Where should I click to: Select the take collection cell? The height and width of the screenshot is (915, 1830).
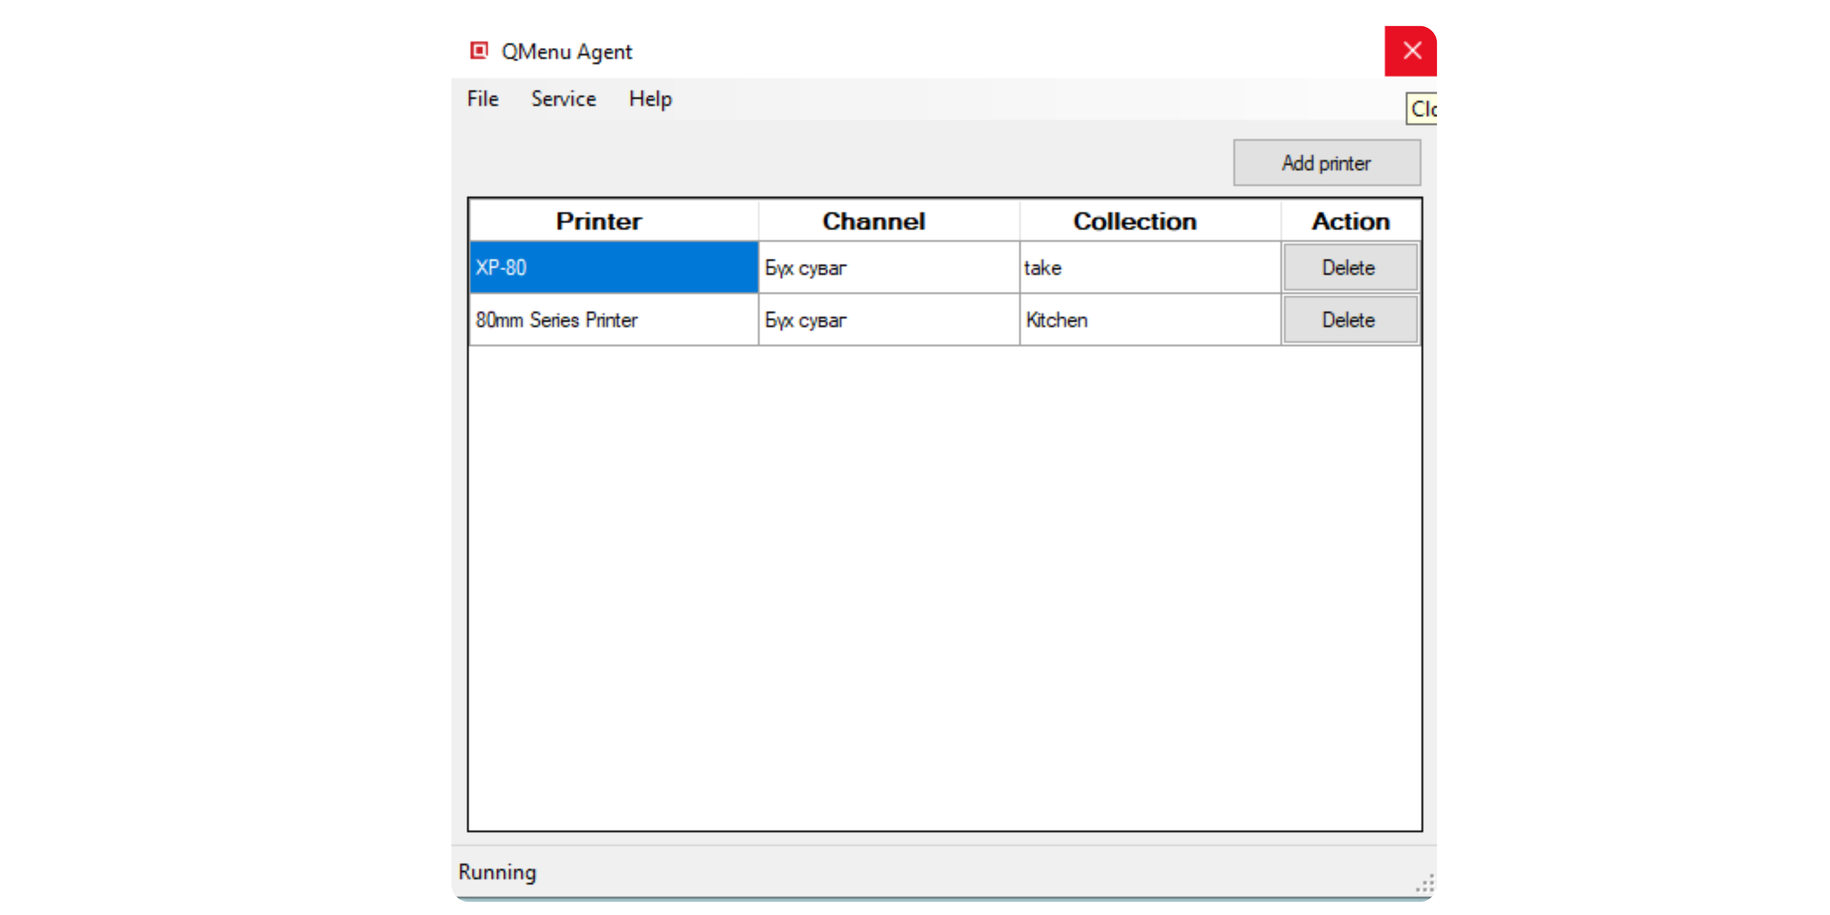tap(1150, 267)
